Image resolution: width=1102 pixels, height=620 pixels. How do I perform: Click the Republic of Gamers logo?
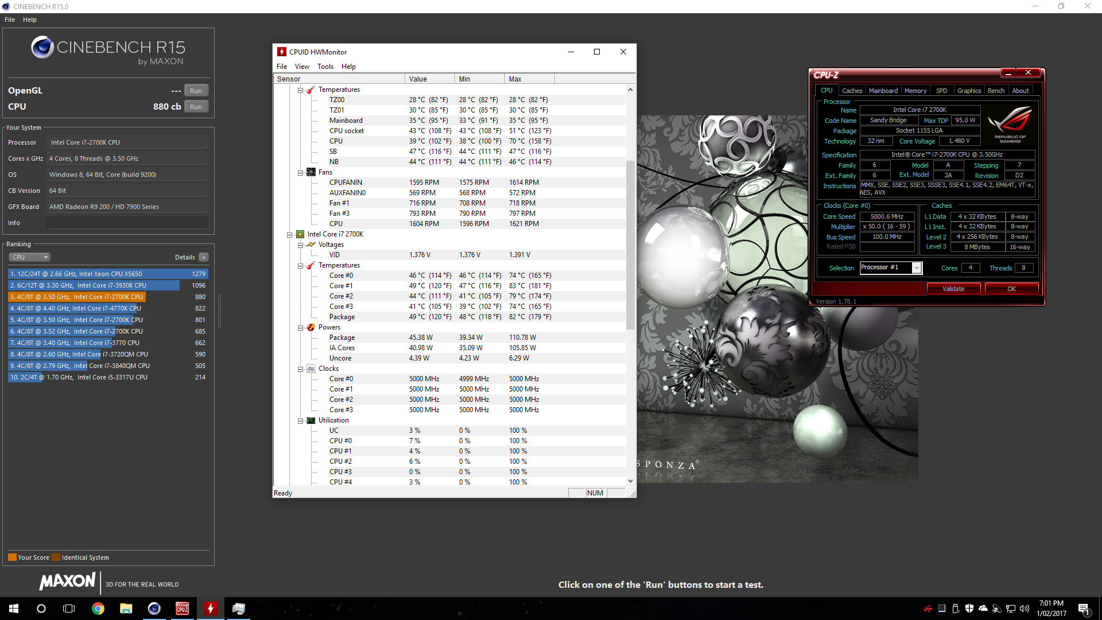click(1010, 124)
